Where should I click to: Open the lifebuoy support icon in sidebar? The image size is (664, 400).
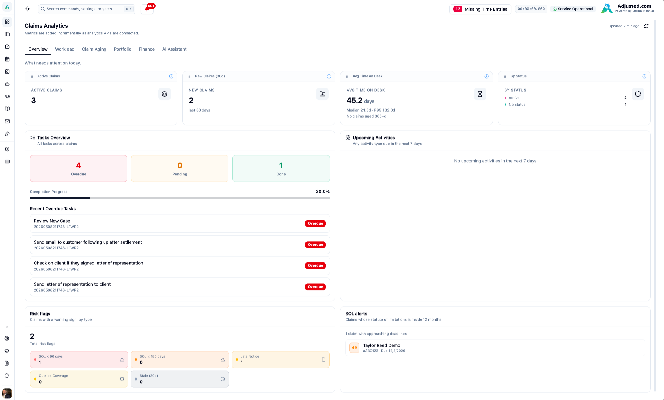click(x=7, y=338)
